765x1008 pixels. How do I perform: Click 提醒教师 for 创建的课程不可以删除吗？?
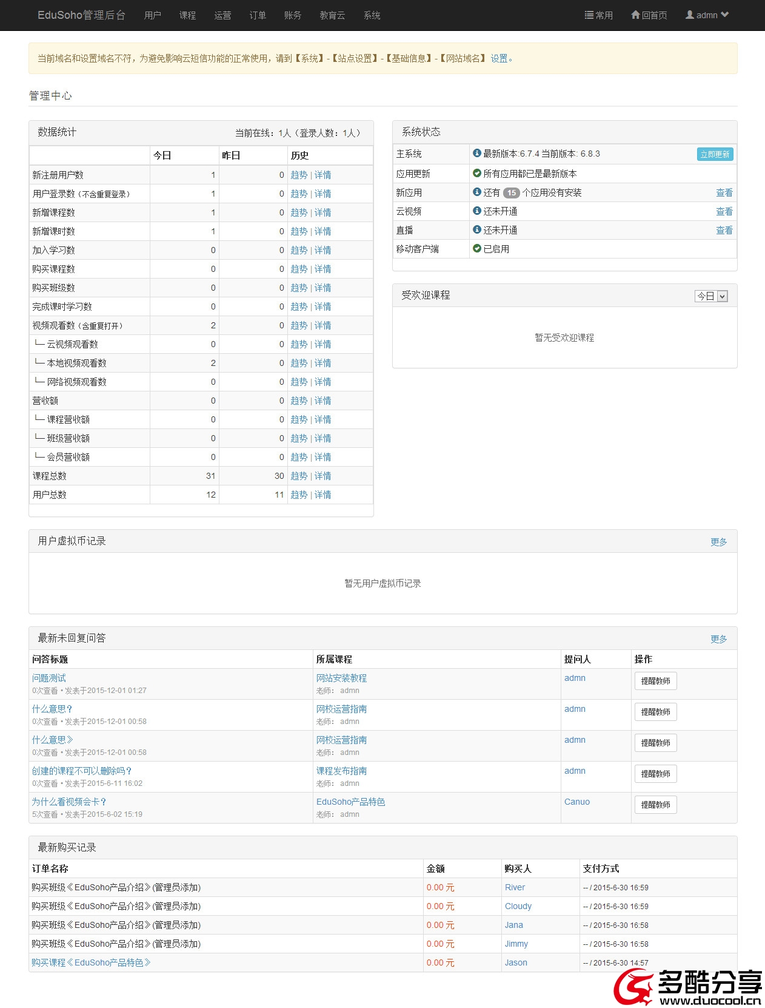tap(656, 774)
